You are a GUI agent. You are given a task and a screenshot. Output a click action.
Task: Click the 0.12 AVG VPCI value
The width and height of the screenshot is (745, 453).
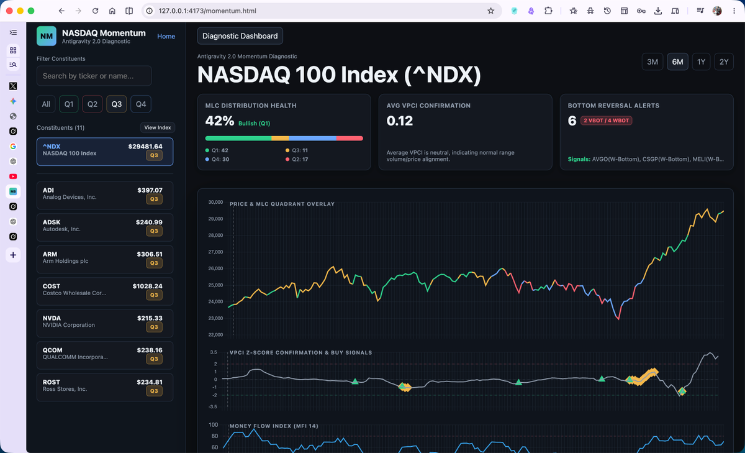(x=400, y=121)
